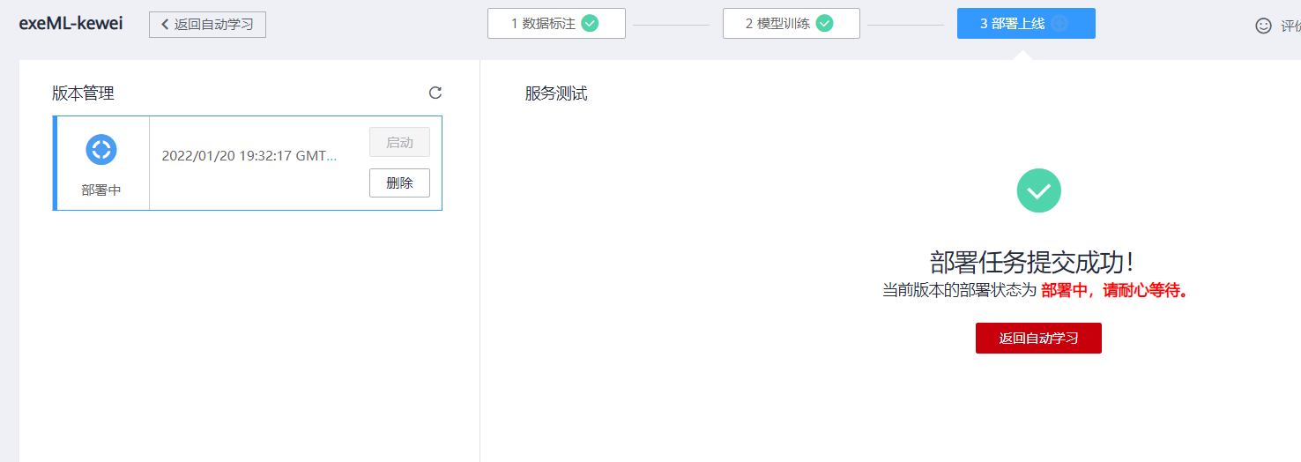
Task: Click the green checkmark on 模型训练 step
Action: [824, 24]
